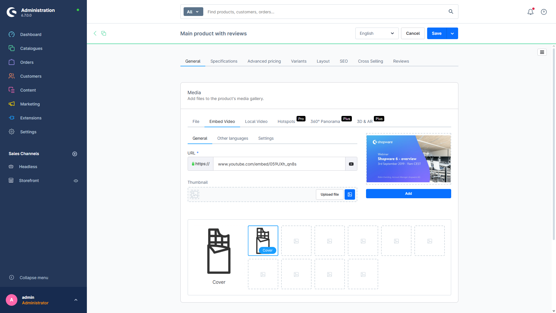This screenshot has height=313, width=556.
Task: Select the Local Video tab
Action: click(256, 121)
